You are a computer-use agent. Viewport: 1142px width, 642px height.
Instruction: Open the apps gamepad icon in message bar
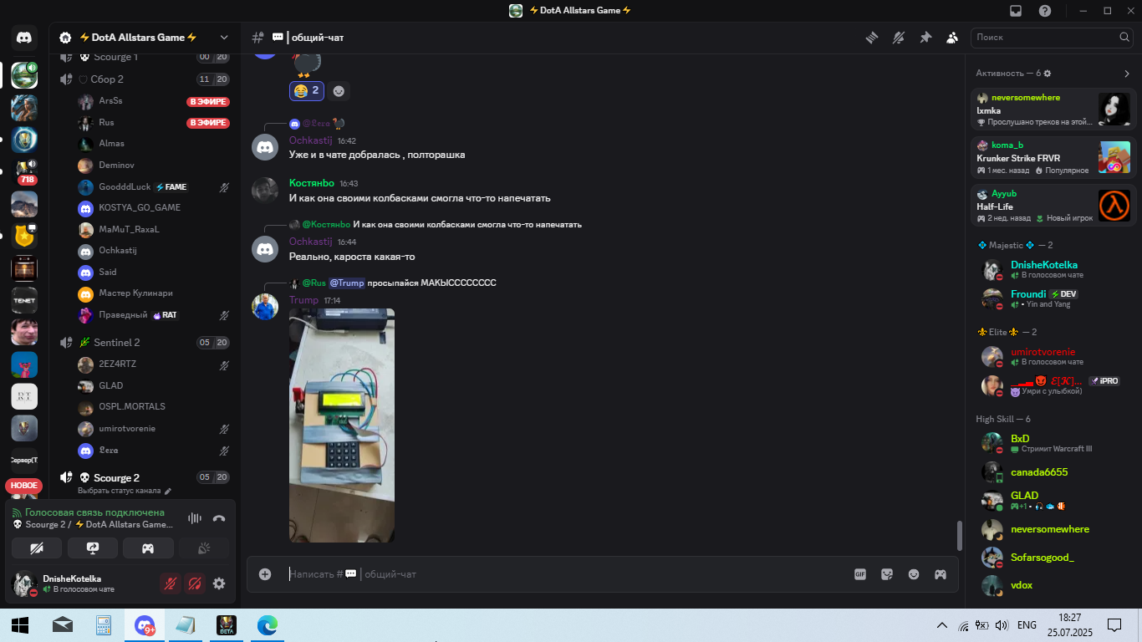pos(941,574)
